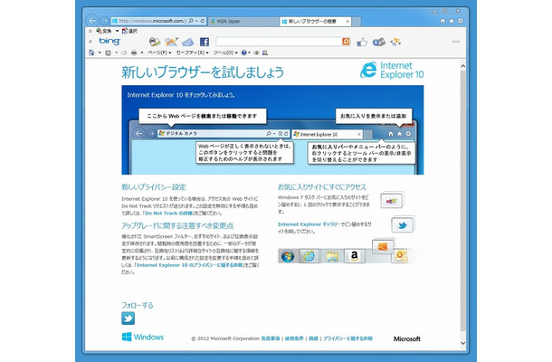Viewport: 552px width, 362px height.
Task: Click the Windows logo in the footer
Action: (x=143, y=337)
